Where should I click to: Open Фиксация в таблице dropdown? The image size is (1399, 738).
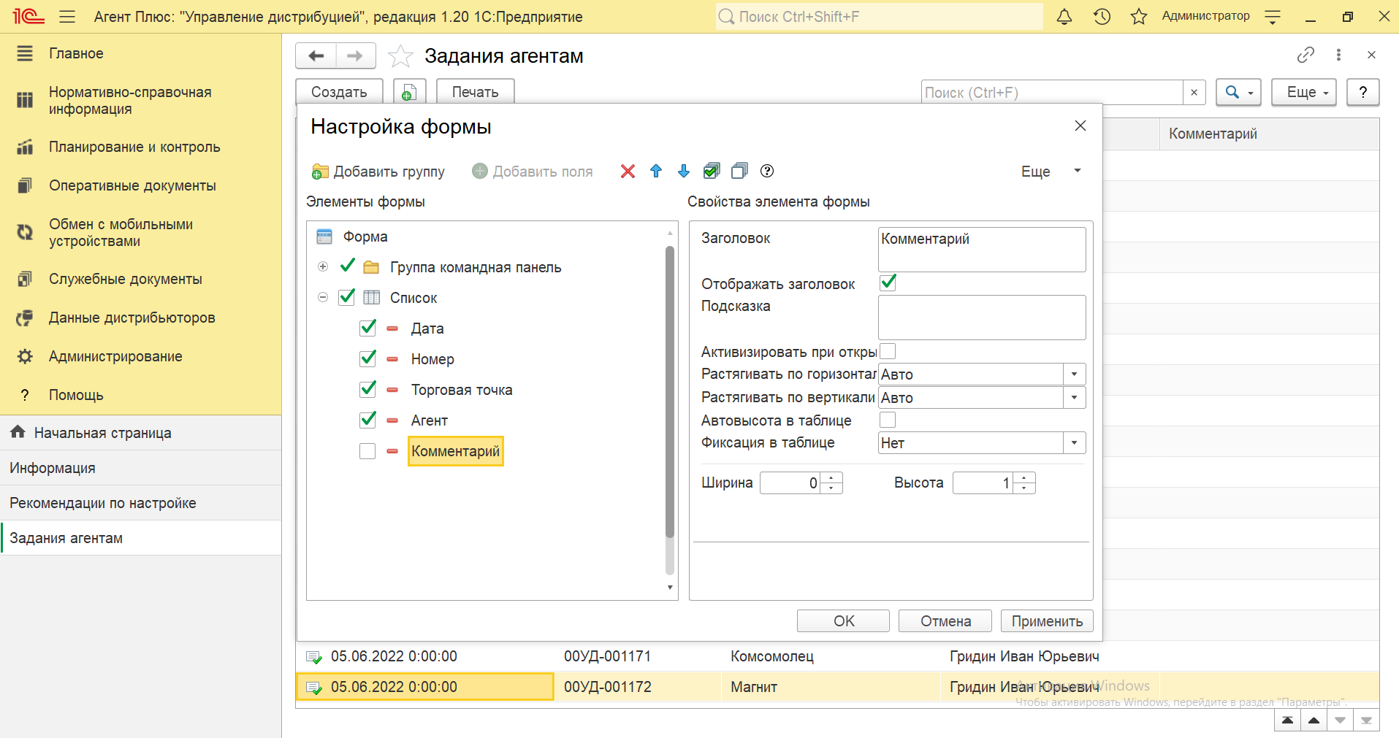1074,443
